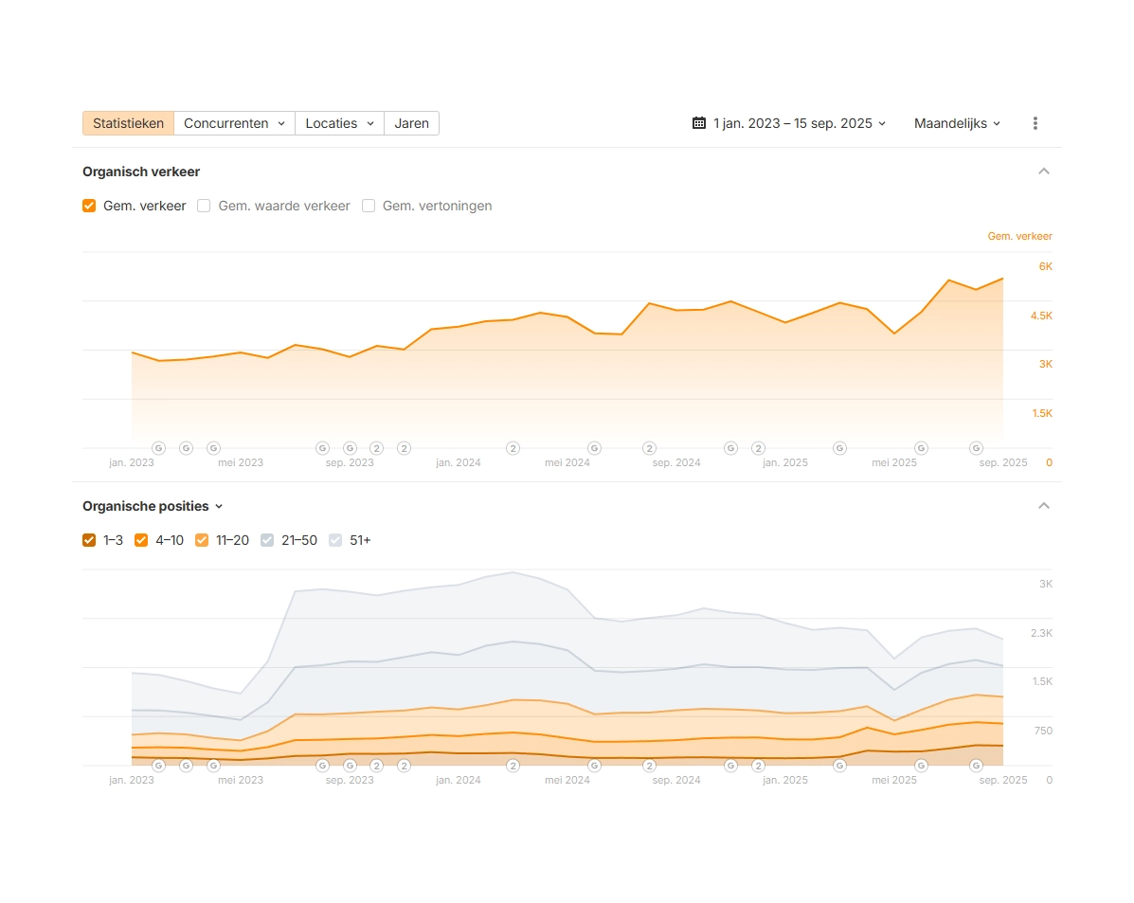This screenshot has height=903, width=1134.
Task: Collapse the Organische posities chart section
Action: [x=1044, y=506]
